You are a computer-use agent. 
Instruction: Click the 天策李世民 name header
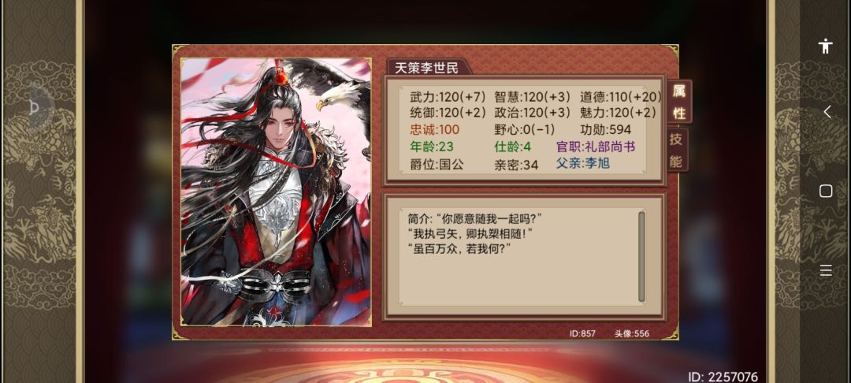click(x=426, y=68)
